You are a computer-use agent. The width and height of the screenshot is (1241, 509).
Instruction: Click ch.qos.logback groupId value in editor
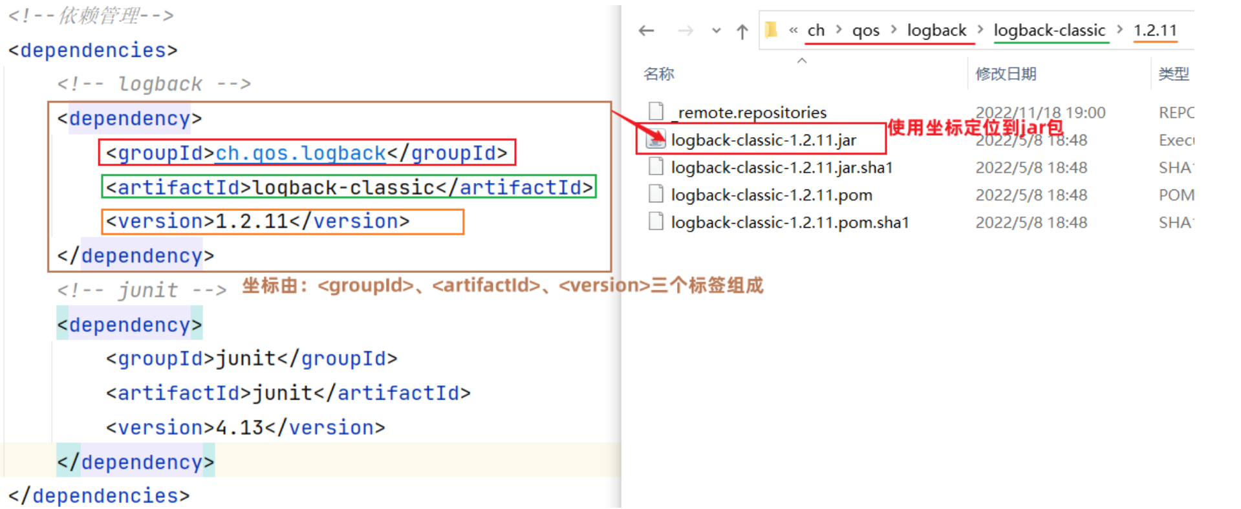(301, 153)
